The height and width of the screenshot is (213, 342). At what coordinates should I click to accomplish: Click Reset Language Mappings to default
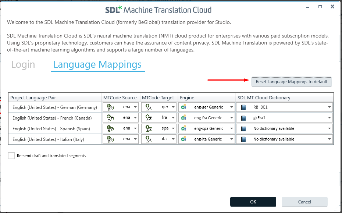pyautogui.click(x=292, y=82)
